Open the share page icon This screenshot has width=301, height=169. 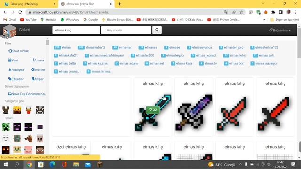click(234, 12)
